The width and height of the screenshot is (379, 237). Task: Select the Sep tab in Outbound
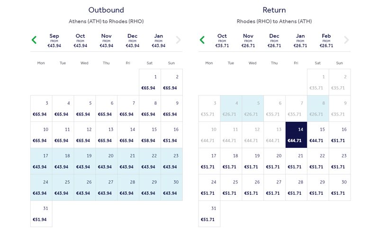(x=54, y=41)
